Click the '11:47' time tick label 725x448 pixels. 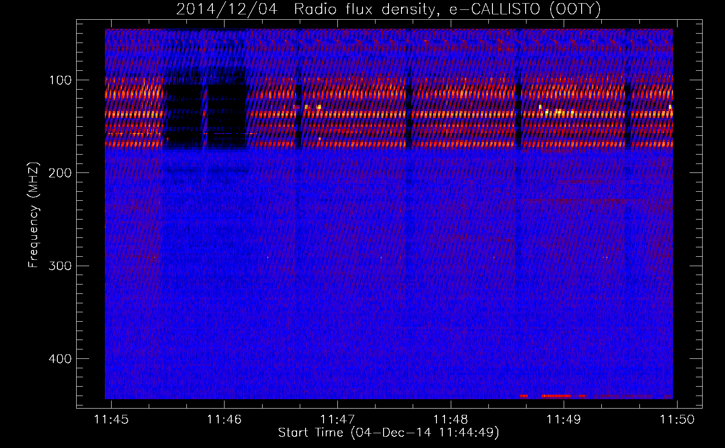[x=337, y=419]
